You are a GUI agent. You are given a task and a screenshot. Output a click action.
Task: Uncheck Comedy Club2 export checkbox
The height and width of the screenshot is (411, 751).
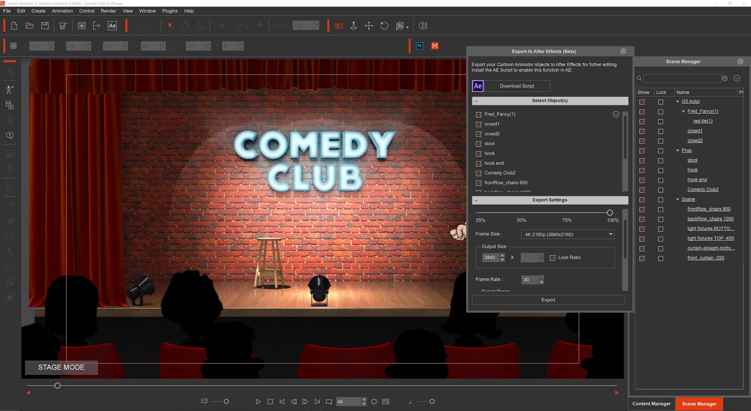point(479,173)
